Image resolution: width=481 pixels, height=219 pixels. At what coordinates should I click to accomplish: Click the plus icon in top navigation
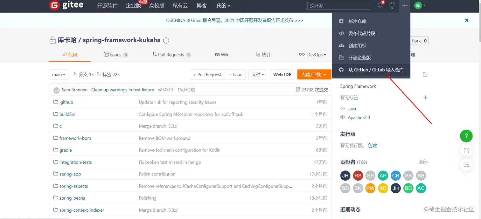pyautogui.click(x=404, y=5)
